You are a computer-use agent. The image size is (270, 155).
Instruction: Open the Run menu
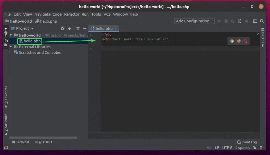[85, 14]
